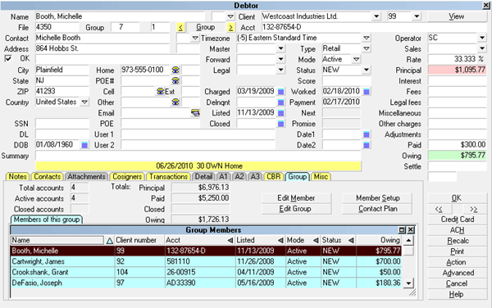
Task: Click the Status column sort arrow
Action: pos(351,240)
